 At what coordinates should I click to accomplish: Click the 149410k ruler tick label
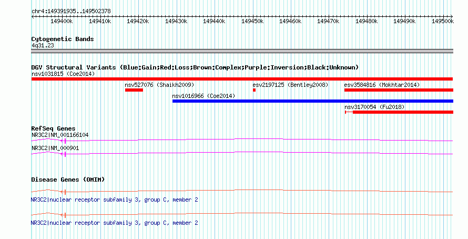click(100, 21)
